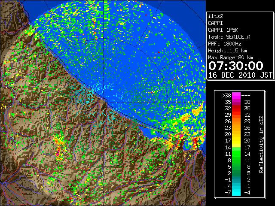Select the 'PRF: 1800Hz' text

[225, 44]
